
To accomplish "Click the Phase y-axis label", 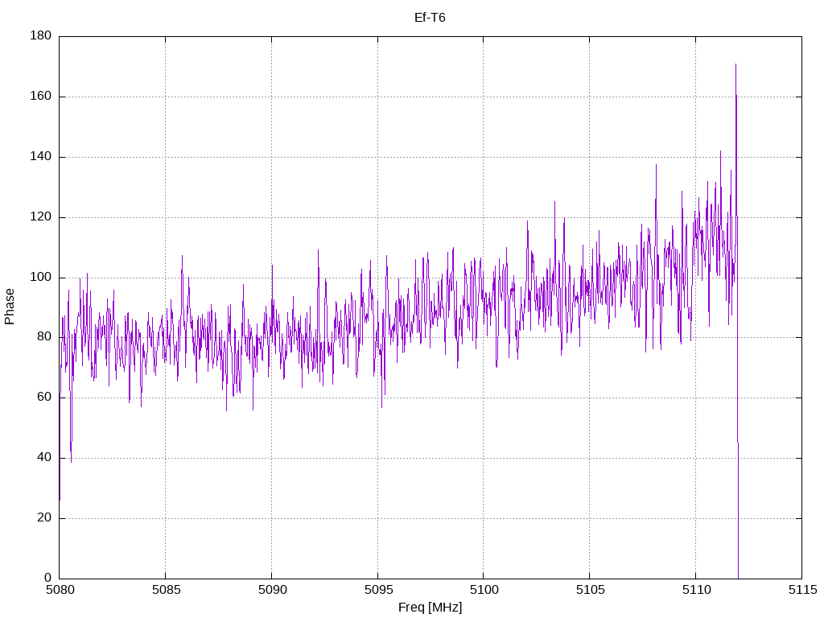I will [x=10, y=307].
